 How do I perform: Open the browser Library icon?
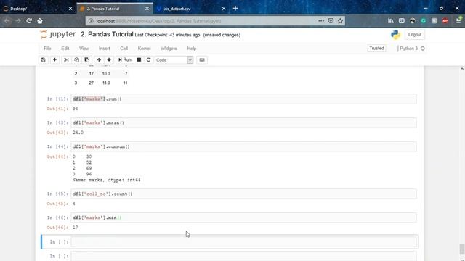391,21
